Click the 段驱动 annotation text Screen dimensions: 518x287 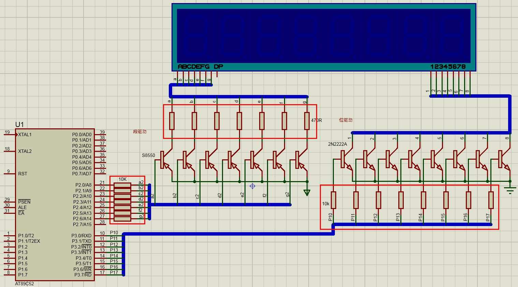click(140, 131)
